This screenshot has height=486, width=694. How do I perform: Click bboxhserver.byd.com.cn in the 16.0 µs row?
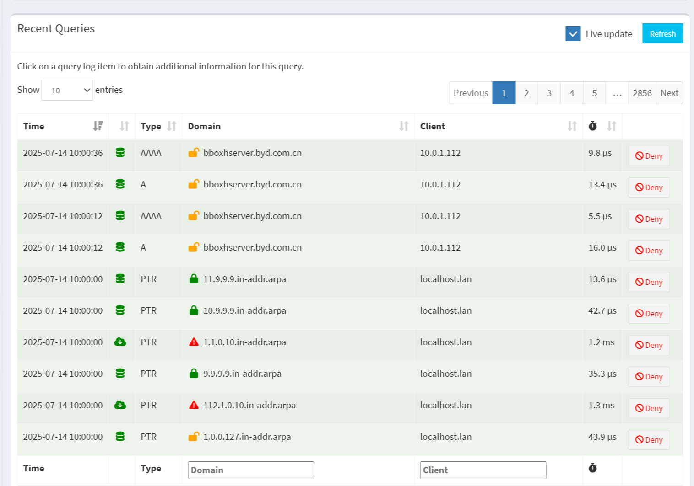pos(253,247)
